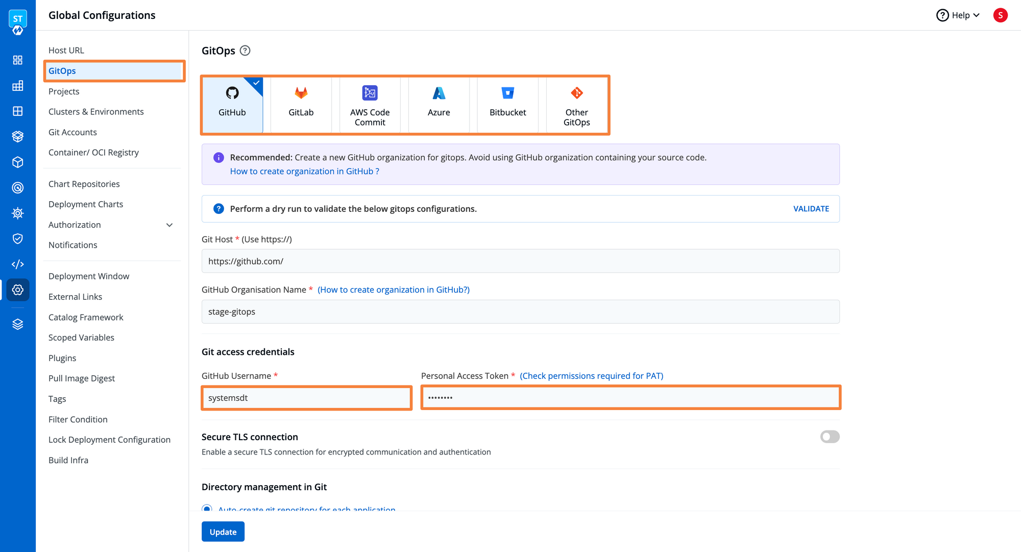Click the Clusters & Environments menu item
The height and width of the screenshot is (552, 1021).
click(x=96, y=111)
